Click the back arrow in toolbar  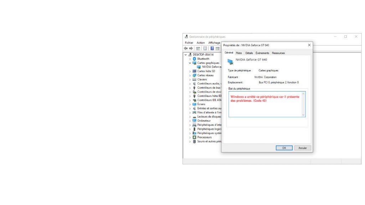point(186,49)
